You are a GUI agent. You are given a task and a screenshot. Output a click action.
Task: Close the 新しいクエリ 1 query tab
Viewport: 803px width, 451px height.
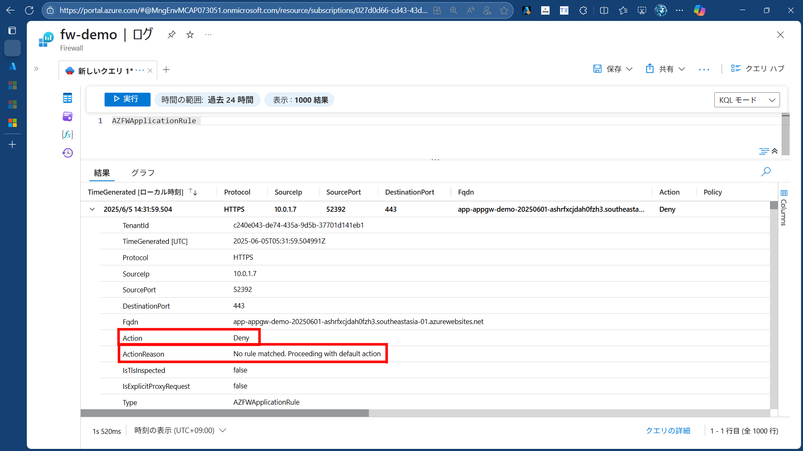click(150, 71)
